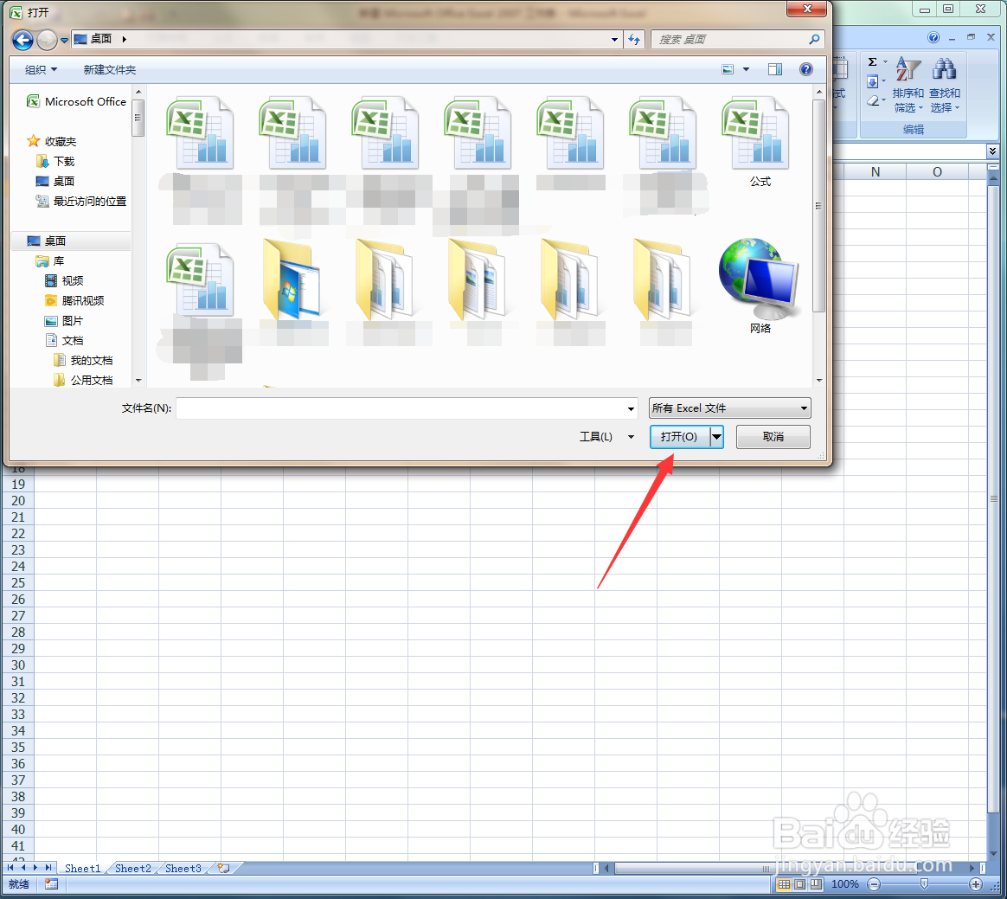Click Microsoft Office in the navigation pane

[x=76, y=101]
